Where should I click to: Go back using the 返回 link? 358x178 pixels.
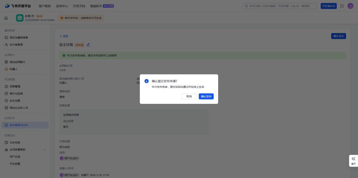pyautogui.click(x=64, y=36)
